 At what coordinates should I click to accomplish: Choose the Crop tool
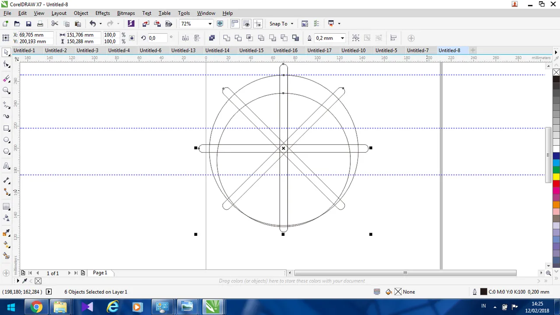(7, 79)
